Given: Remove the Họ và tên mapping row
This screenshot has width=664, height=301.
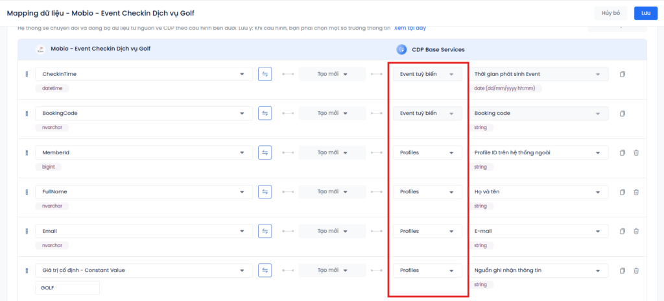Looking at the screenshot, I should tap(636, 192).
